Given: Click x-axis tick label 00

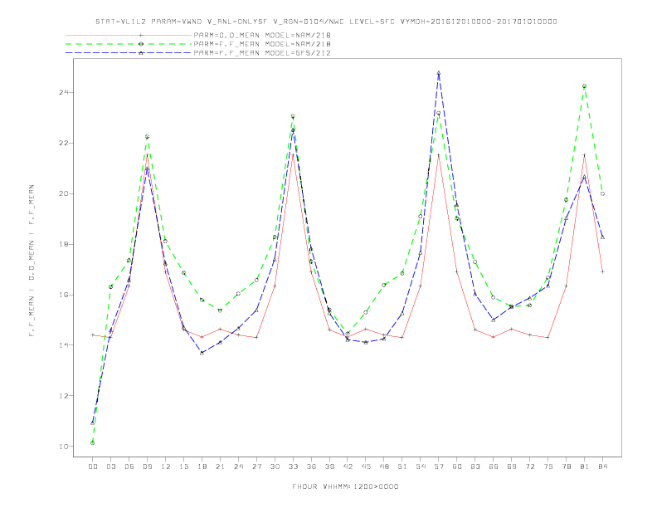Looking at the screenshot, I should [x=93, y=466].
